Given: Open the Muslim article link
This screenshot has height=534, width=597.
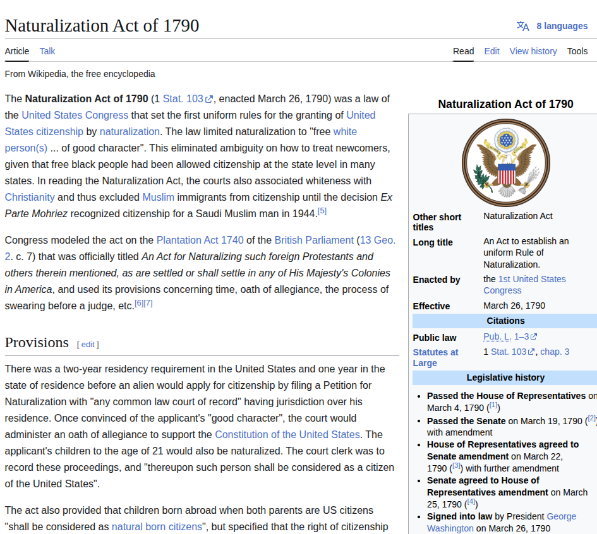Looking at the screenshot, I should tap(159, 198).
